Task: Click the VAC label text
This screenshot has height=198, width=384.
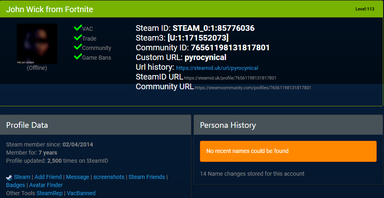Action: 87,29
